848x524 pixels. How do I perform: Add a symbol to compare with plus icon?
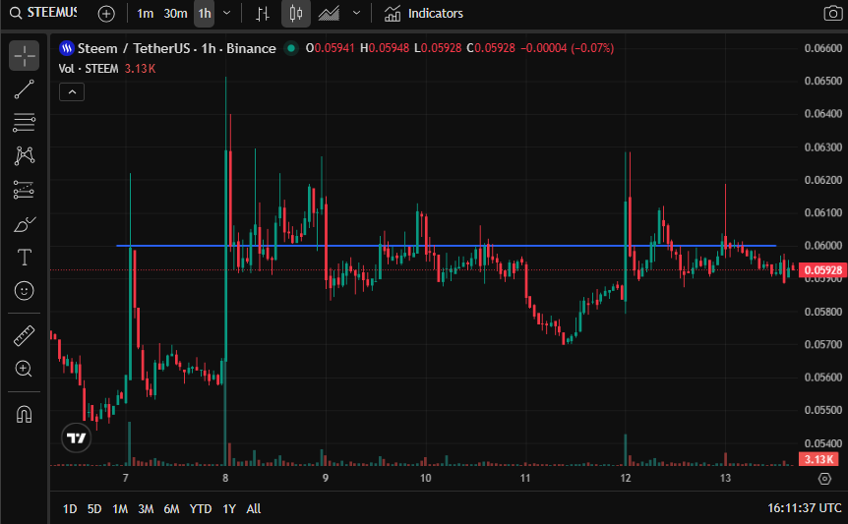106,14
